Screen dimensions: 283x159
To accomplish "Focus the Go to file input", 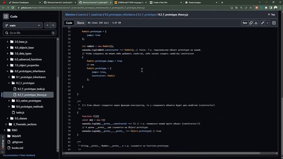I will 30,33.
